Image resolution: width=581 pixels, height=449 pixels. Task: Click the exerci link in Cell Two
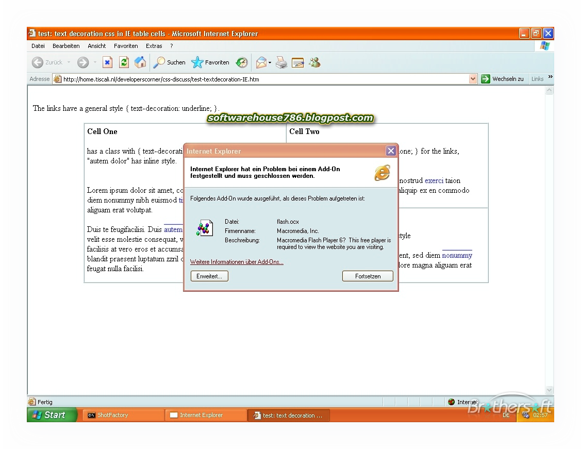pyautogui.click(x=434, y=181)
